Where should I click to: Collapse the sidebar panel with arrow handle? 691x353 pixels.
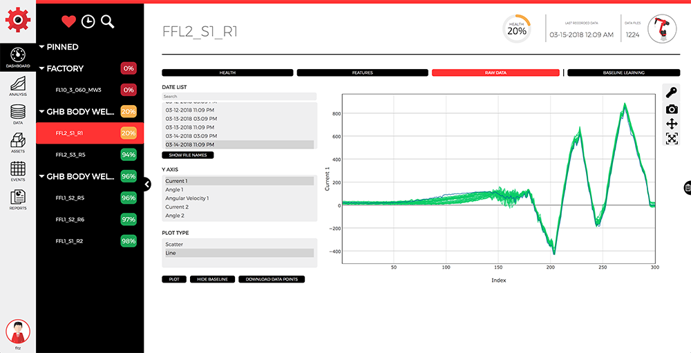(147, 184)
